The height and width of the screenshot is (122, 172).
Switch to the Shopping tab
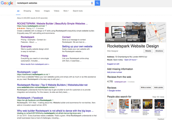27,11
